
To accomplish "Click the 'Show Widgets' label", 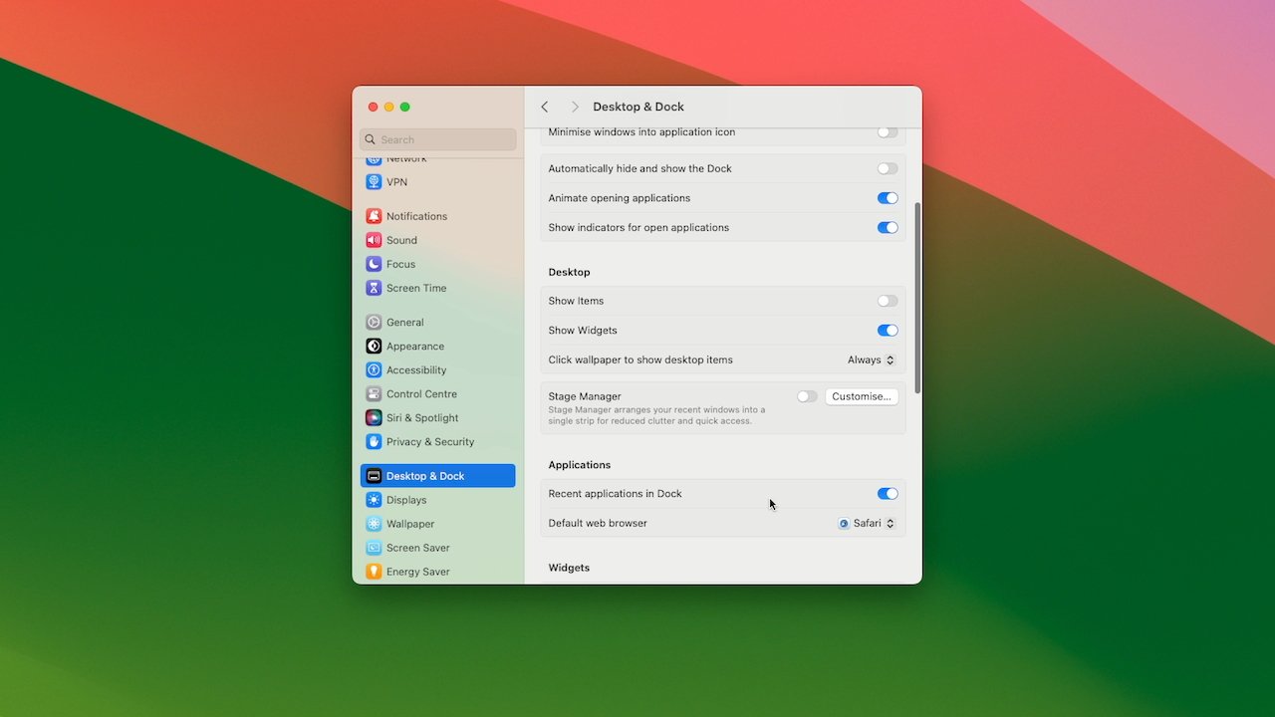I will [583, 331].
